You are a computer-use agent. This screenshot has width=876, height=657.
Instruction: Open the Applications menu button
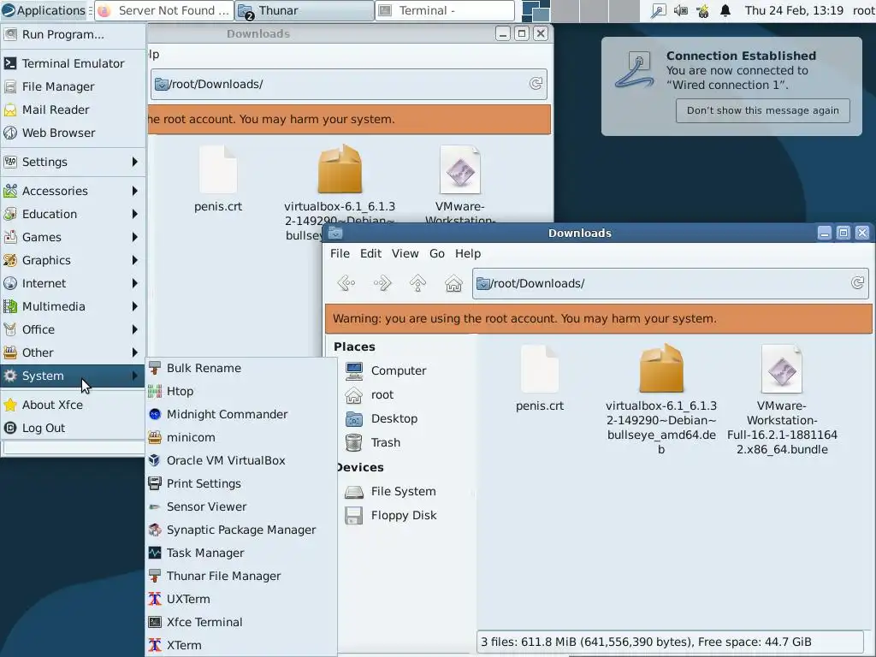pos(44,10)
